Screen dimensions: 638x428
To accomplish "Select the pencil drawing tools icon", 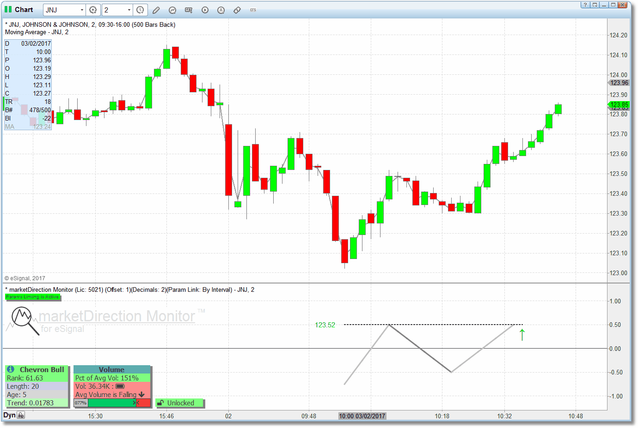I will [x=156, y=10].
